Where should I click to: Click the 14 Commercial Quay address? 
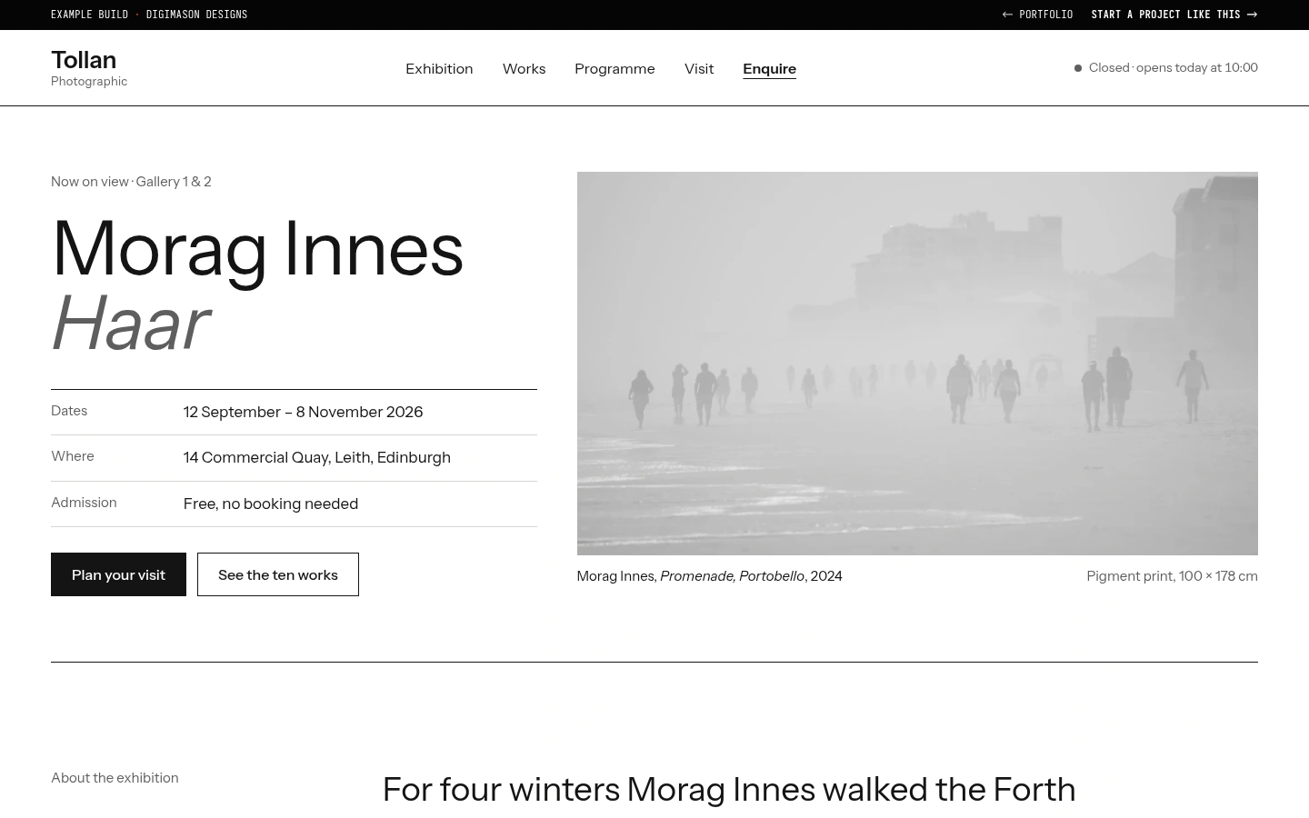(317, 458)
